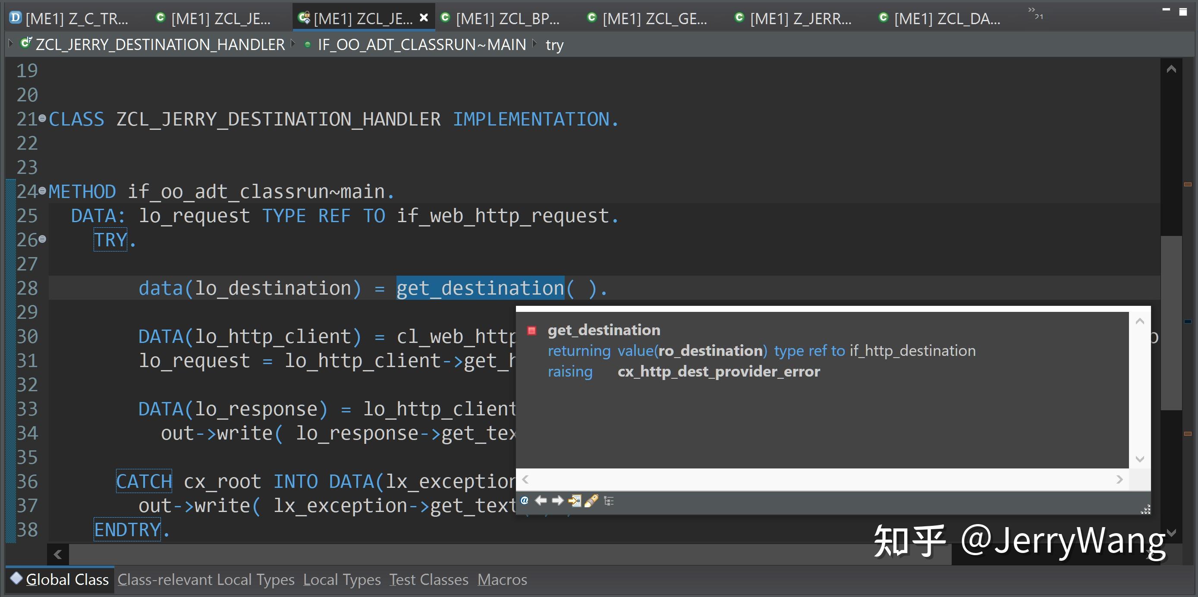Click the cx_http_dest_provider_error exception link
Screen dimensions: 1198x597
coord(718,371)
